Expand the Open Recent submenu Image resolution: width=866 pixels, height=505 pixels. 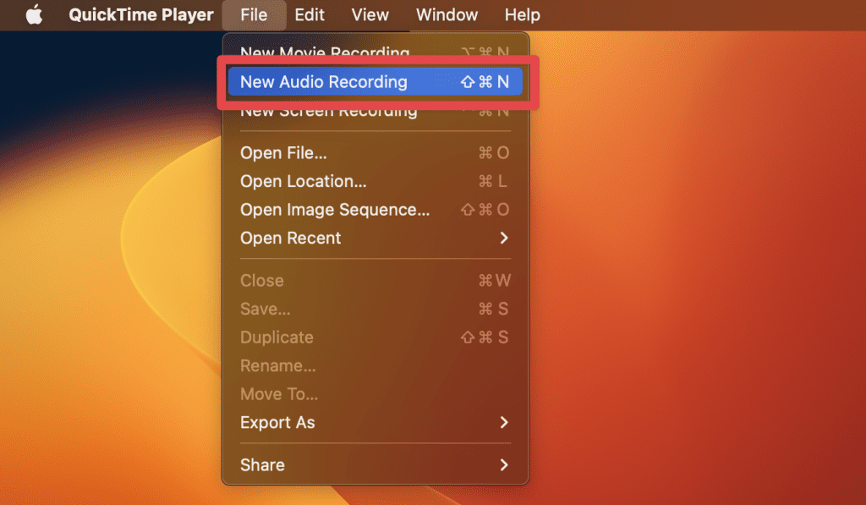point(375,239)
